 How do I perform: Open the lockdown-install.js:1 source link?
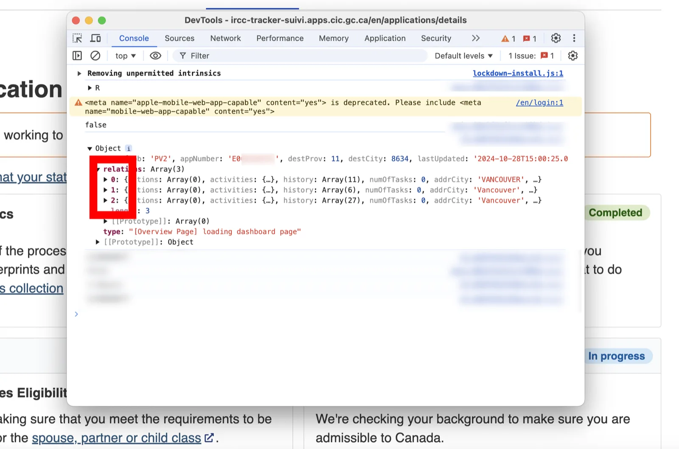[518, 73]
